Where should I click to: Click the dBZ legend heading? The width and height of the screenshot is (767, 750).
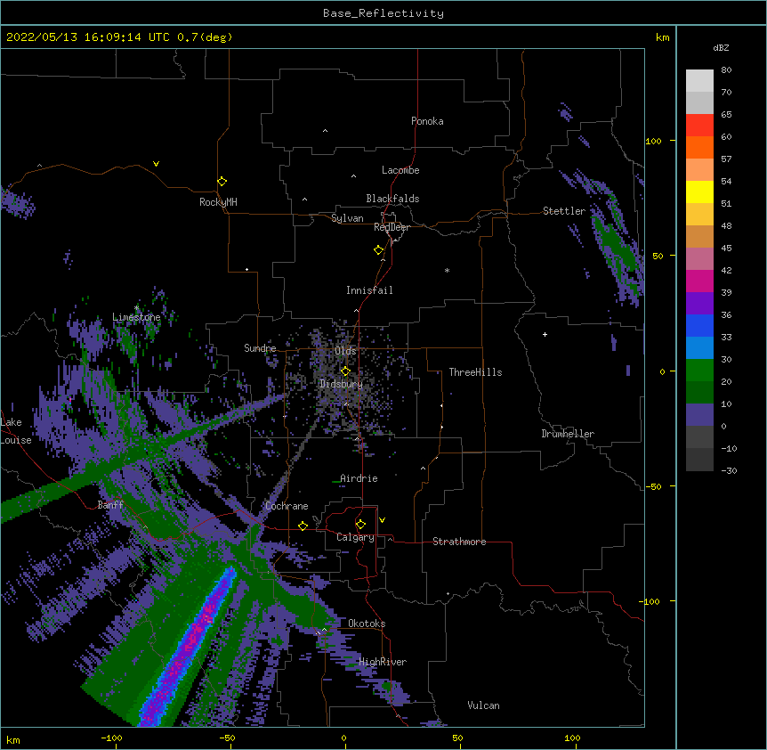coord(721,47)
